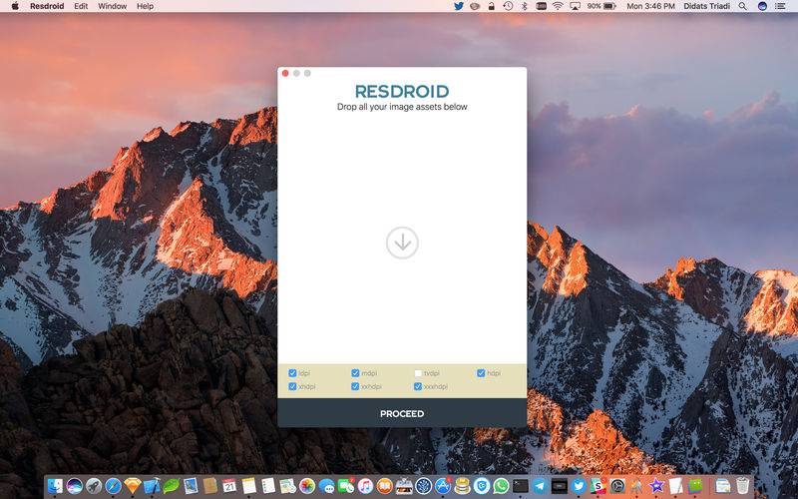Click Siri icon in the menu bar
Screen dimensions: 798x499
pyautogui.click(x=762, y=6)
